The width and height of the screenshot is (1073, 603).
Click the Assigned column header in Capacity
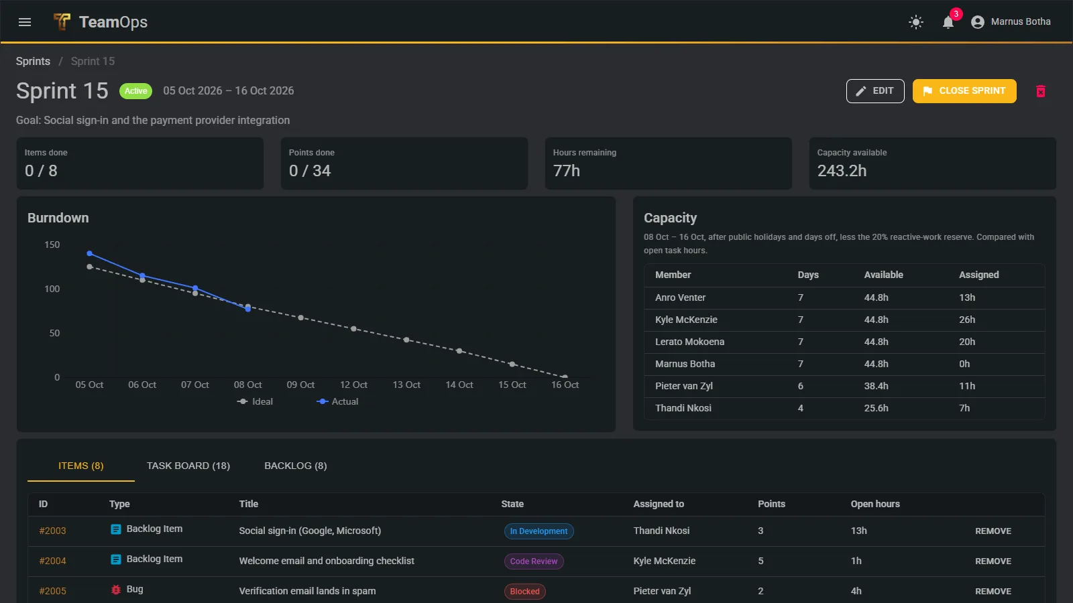(978, 275)
